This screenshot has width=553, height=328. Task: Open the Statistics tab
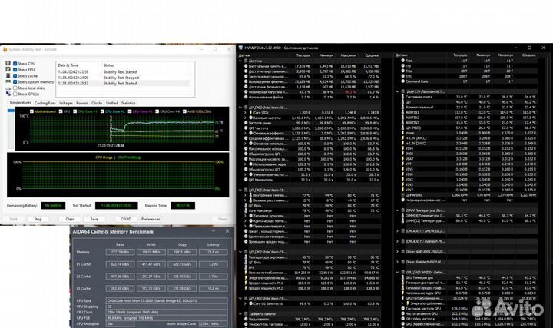(128, 104)
